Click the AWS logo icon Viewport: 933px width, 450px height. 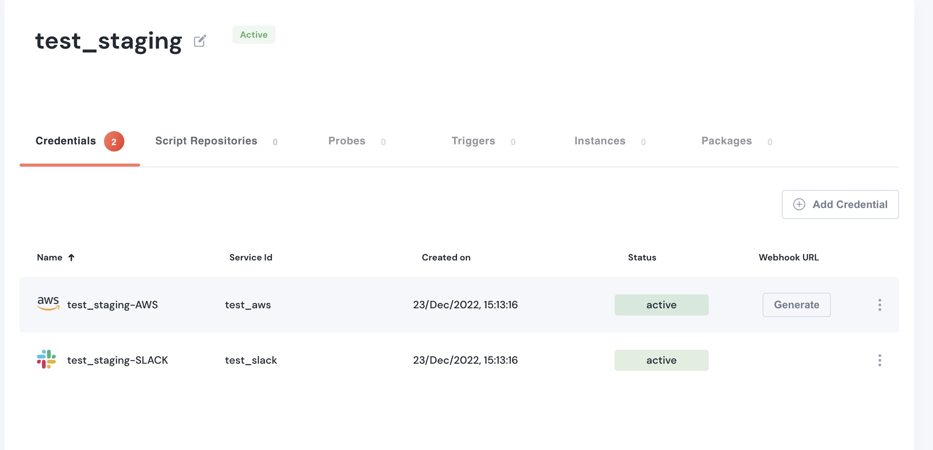[48, 303]
